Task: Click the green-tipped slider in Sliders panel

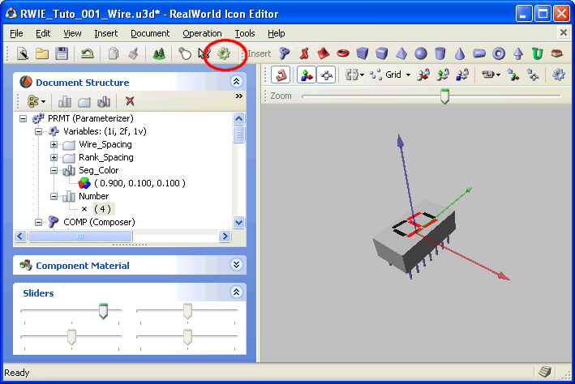Action: point(104,311)
